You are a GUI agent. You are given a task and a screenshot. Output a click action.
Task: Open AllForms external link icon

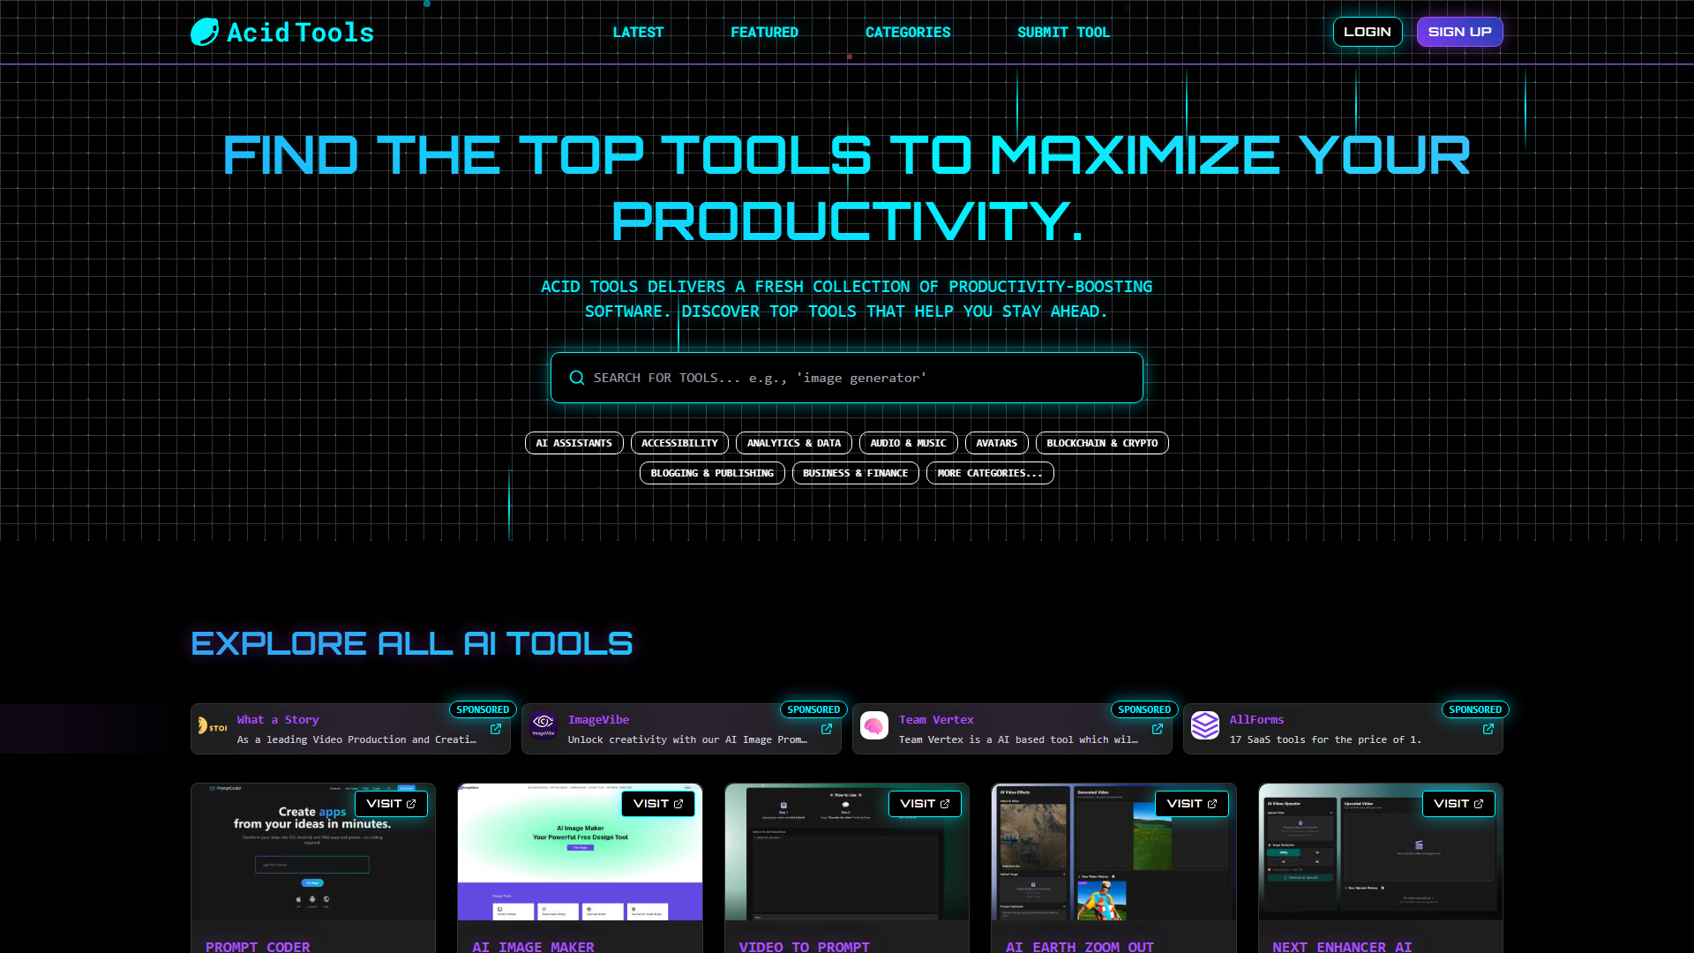click(x=1488, y=729)
